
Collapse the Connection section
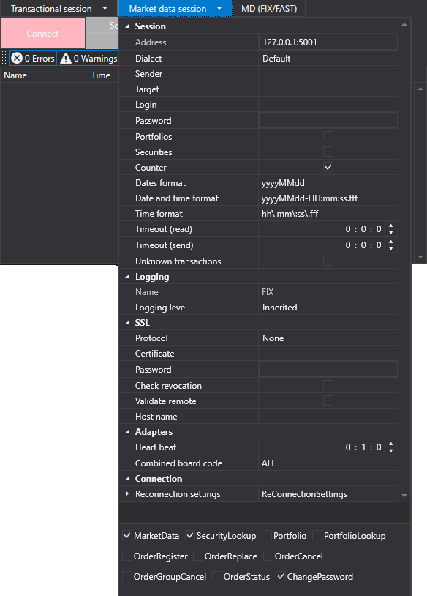point(127,479)
